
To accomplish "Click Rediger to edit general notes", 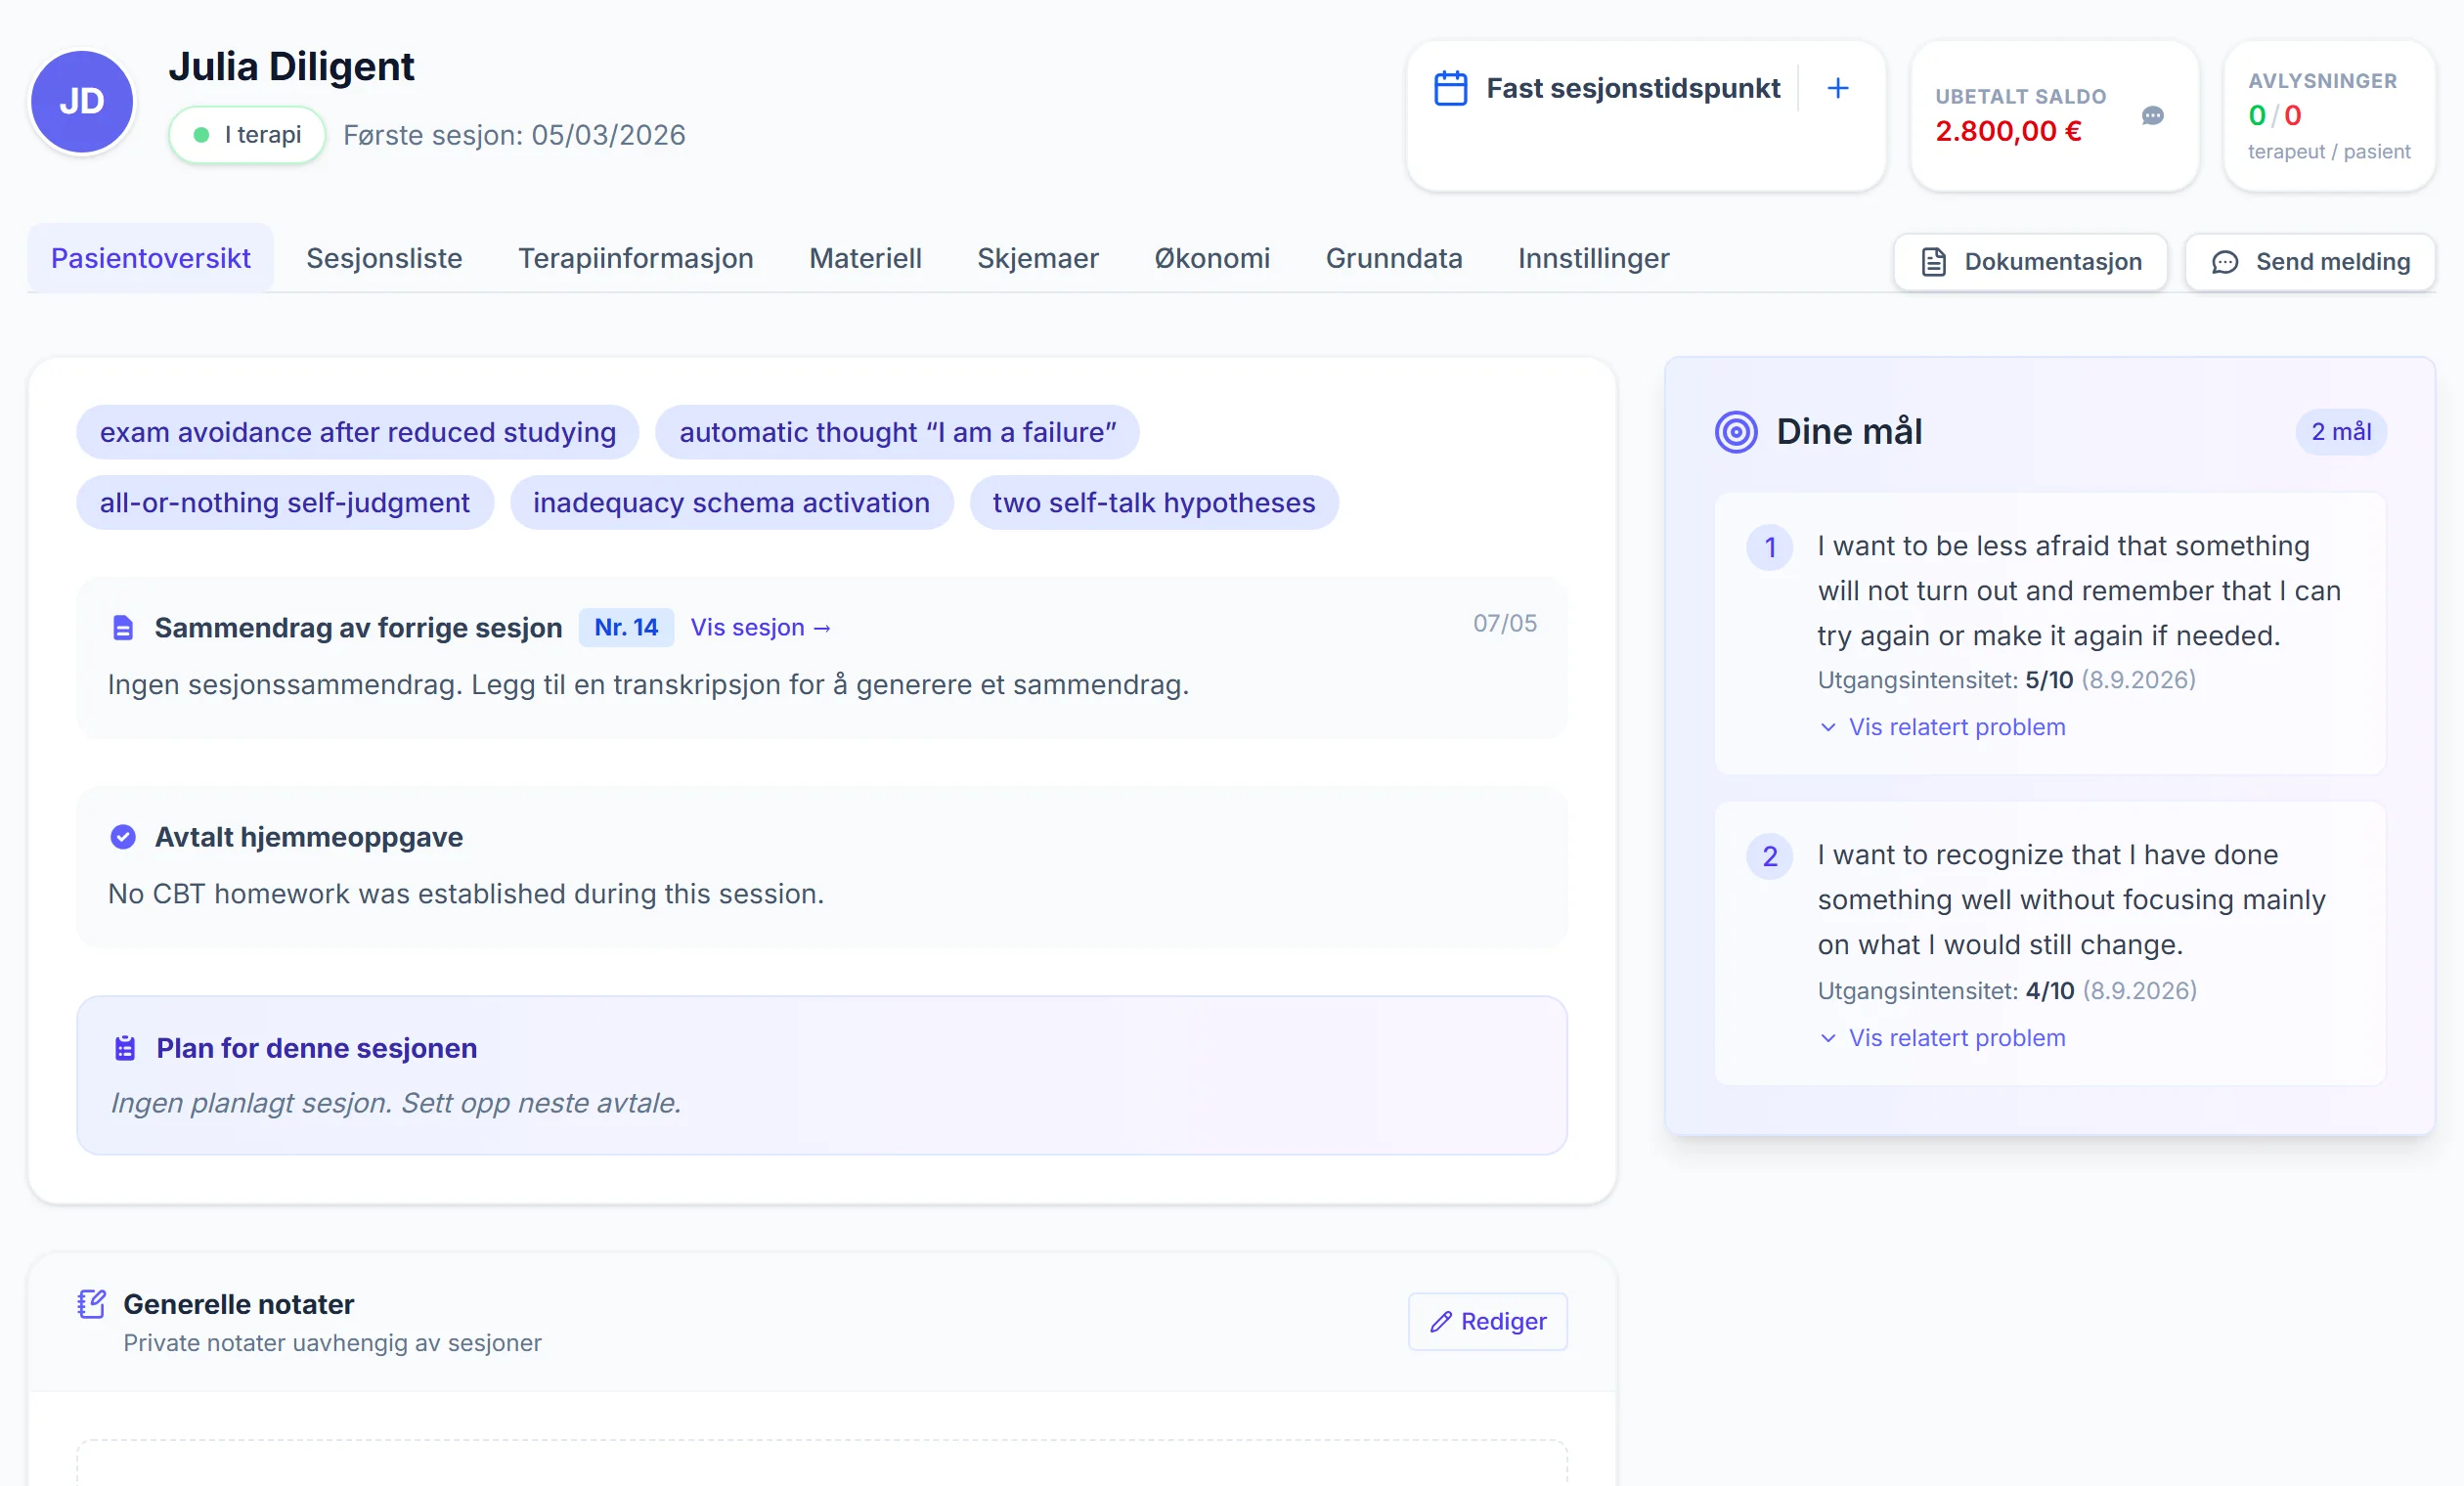I will pyautogui.click(x=1488, y=1322).
